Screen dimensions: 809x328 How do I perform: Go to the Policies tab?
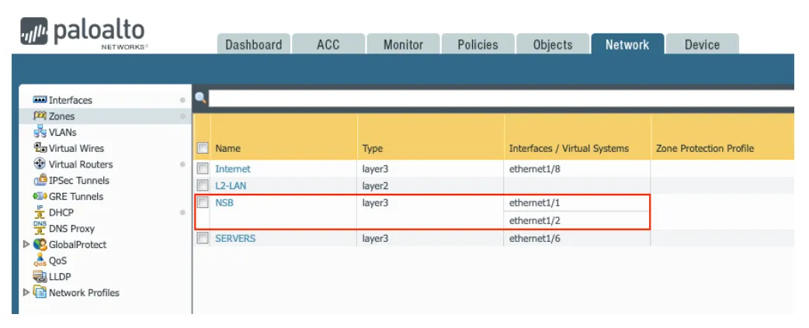(477, 44)
